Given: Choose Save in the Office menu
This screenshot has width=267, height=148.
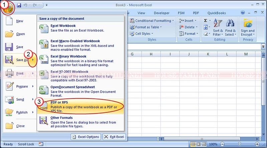Looking at the screenshot, I should click(x=20, y=47).
